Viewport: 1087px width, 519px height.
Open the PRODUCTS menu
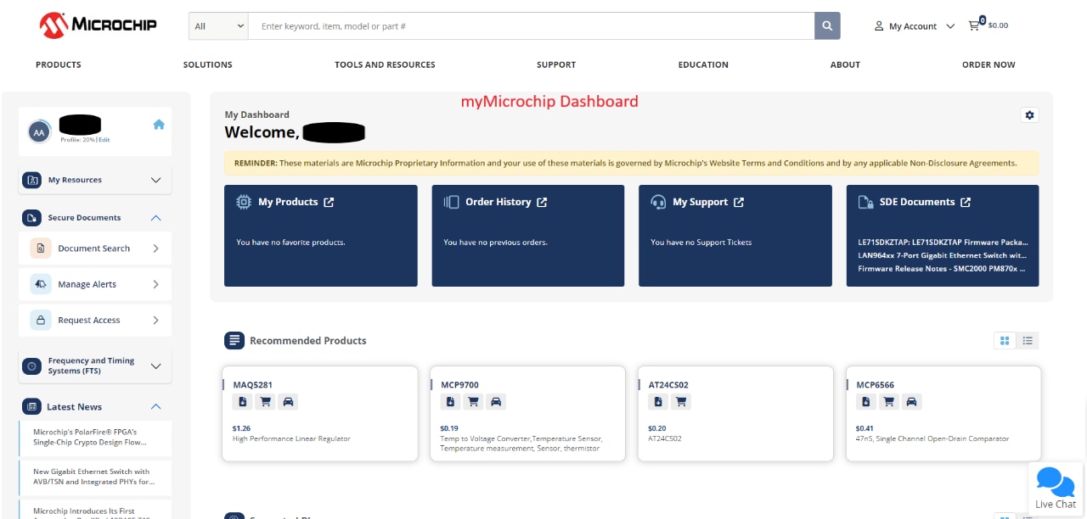pos(58,64)
